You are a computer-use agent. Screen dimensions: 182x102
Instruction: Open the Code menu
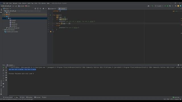[x=20, y=3]
